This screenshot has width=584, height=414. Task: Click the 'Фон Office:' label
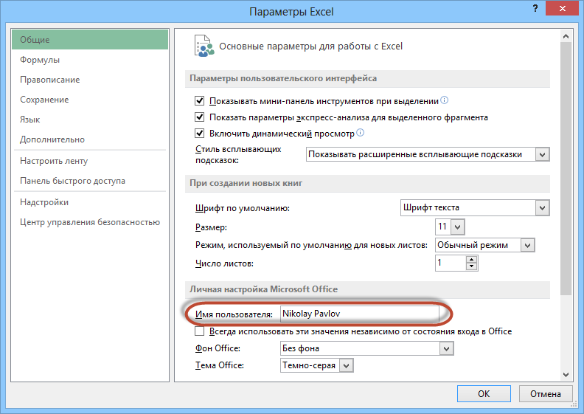[218, 348]
